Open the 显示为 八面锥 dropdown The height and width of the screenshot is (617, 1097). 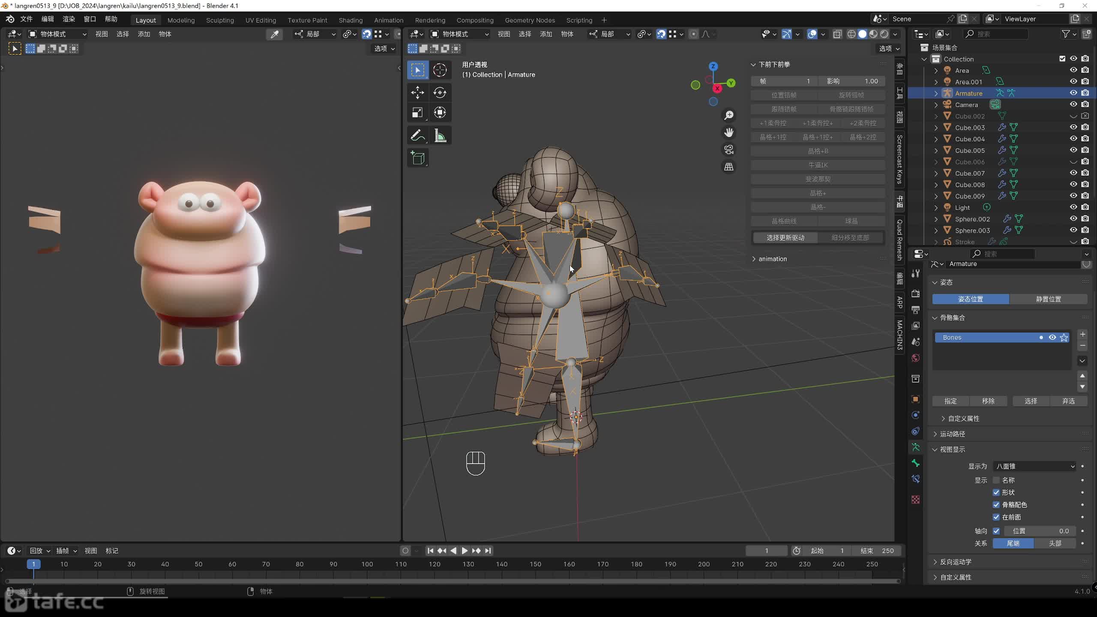(x=1034, y=466)
